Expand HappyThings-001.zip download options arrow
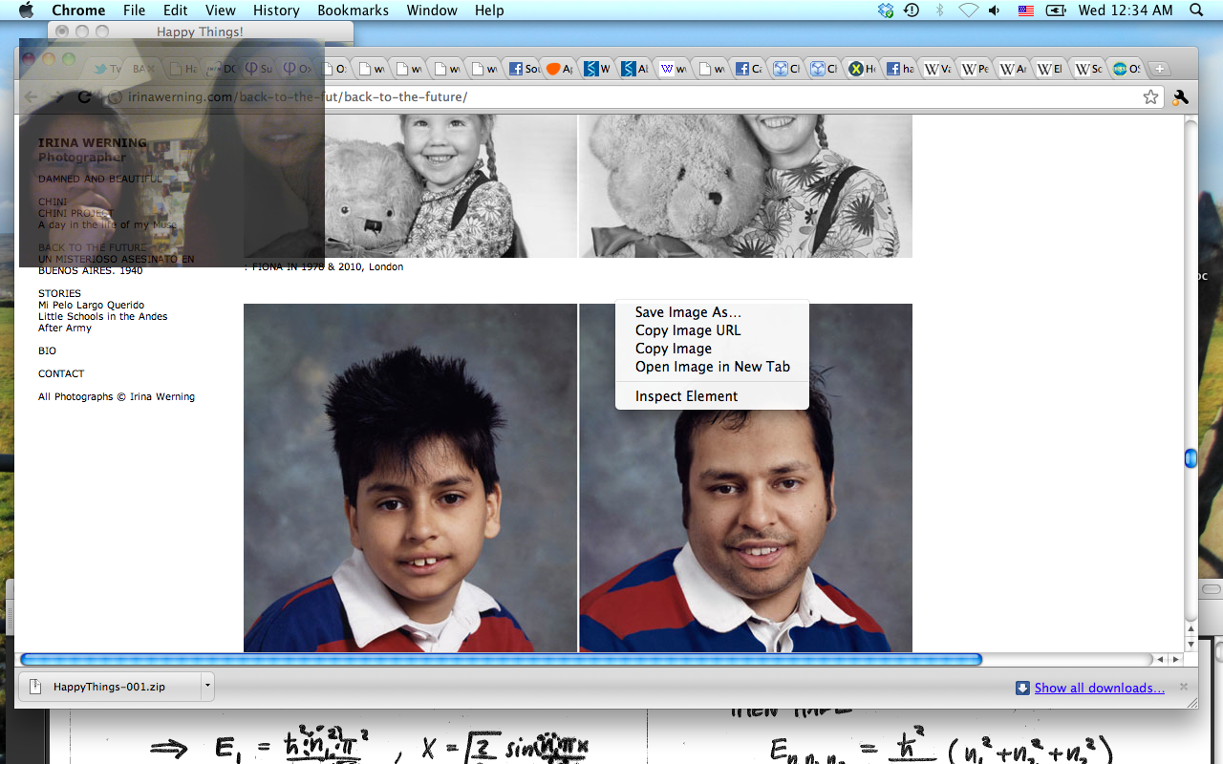The height and width of the screenshot is (764, 1223). click(207, 686)
